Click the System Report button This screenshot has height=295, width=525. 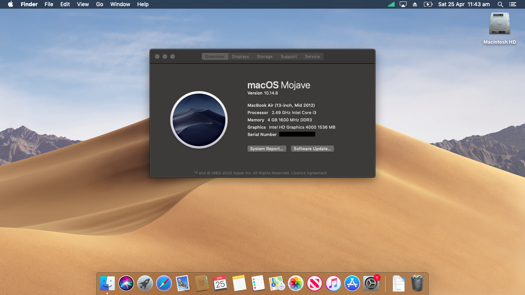pos(266,149)
